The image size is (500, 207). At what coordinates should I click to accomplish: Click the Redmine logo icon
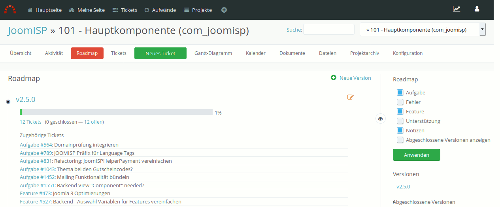point(10,9)
